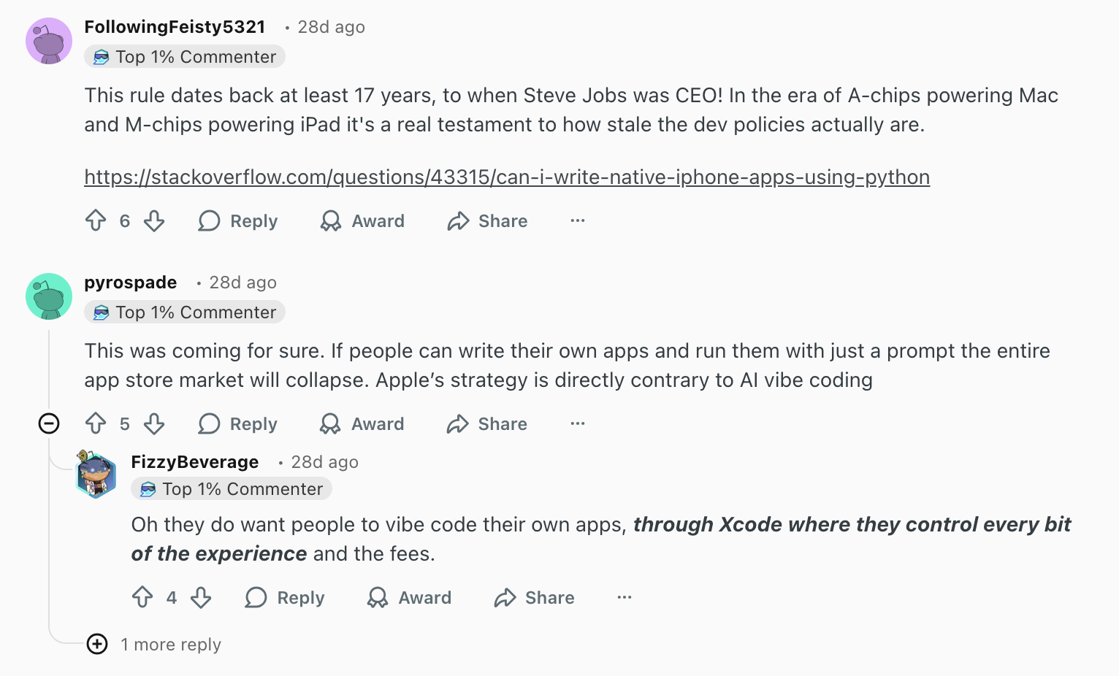Click pyrospade's green avatar

(49, 296)
